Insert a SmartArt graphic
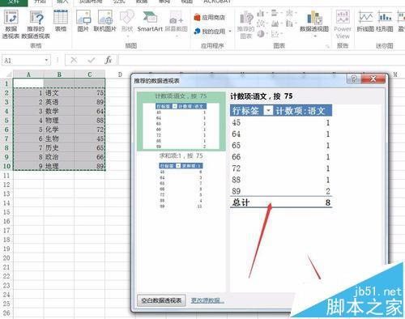The height and width of the screenshot is (319, 405). (x=150, y=21)
